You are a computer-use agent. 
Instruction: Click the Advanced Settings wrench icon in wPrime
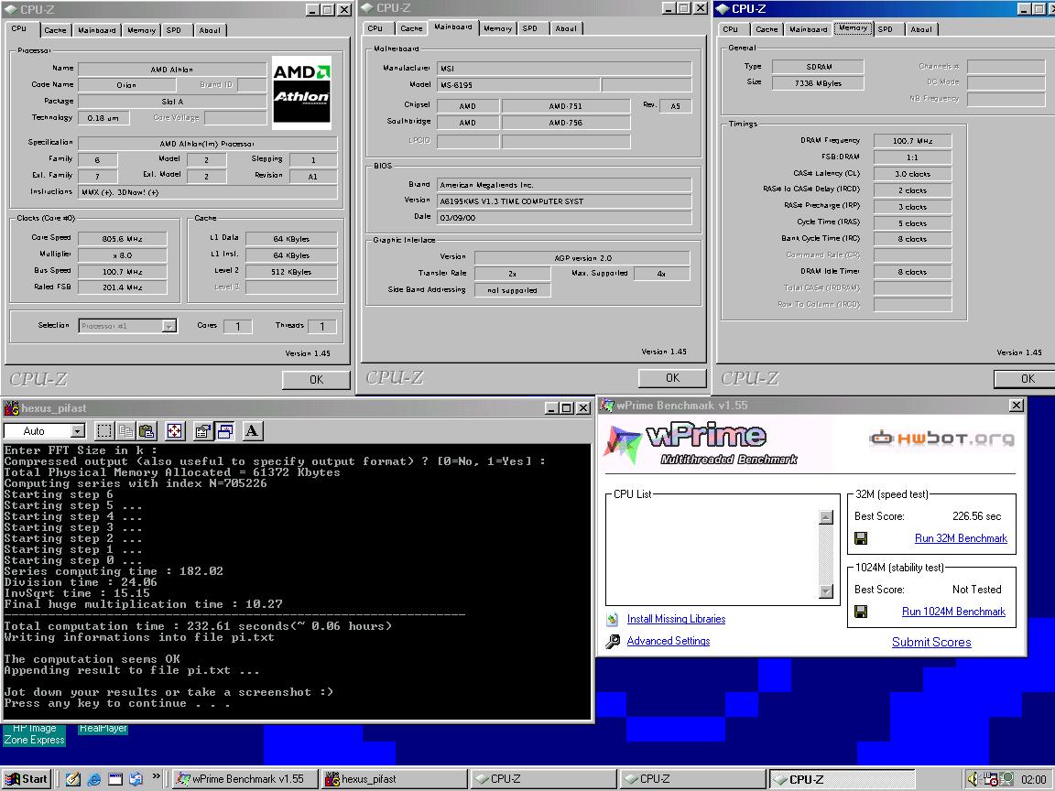click(613, 641)
